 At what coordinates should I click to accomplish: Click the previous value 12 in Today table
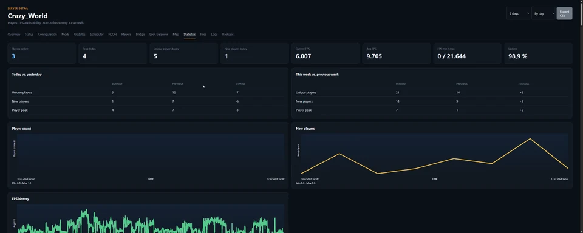coord(174,92)
